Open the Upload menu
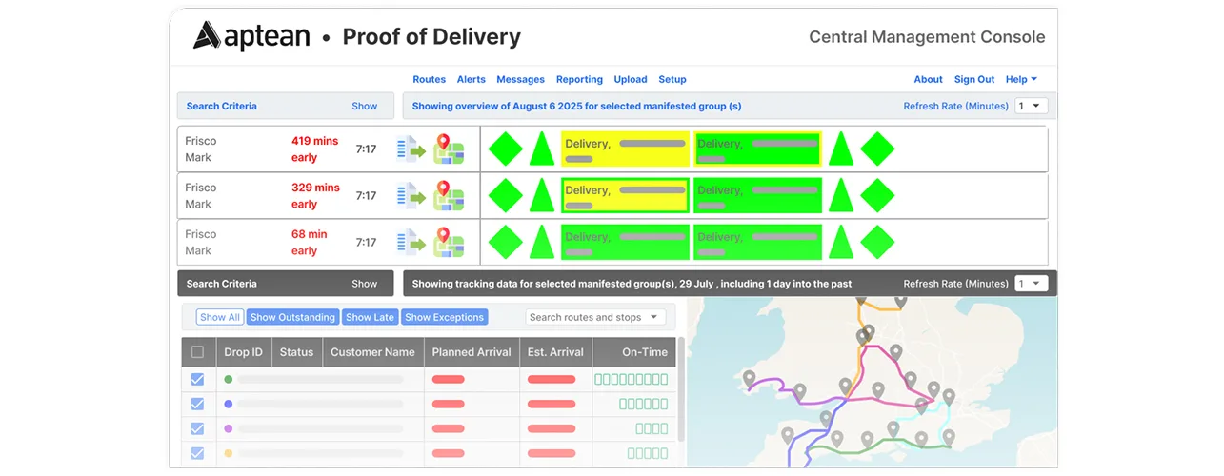 631,80
